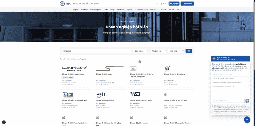
Task: Open the Hỏi đáp menu item
Action: [x=171, y=10]
